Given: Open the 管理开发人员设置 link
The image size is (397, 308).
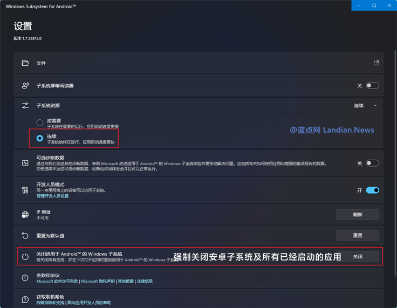Looking at the screenshot, I should [x=53, y=196].
